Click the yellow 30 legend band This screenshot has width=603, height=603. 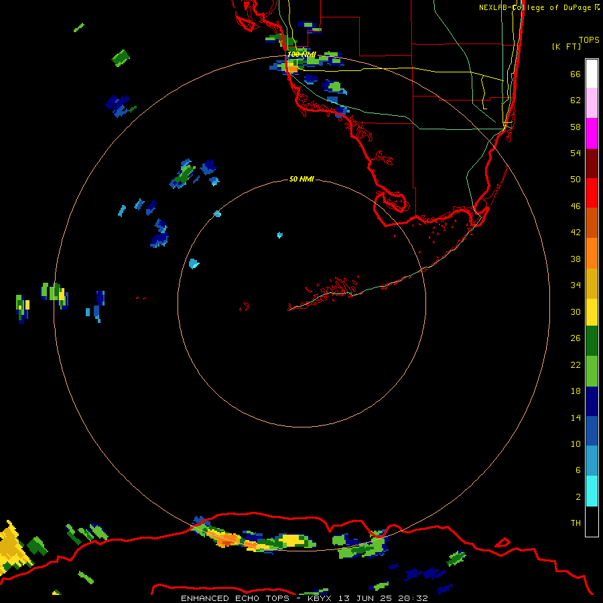tap(592, 312)
